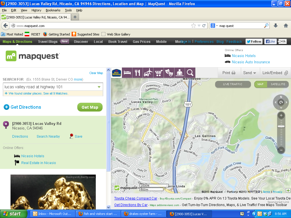The image size is (291, 218).
Task: Zoom out the map with minus button
Action: click(x=281, y=150)
